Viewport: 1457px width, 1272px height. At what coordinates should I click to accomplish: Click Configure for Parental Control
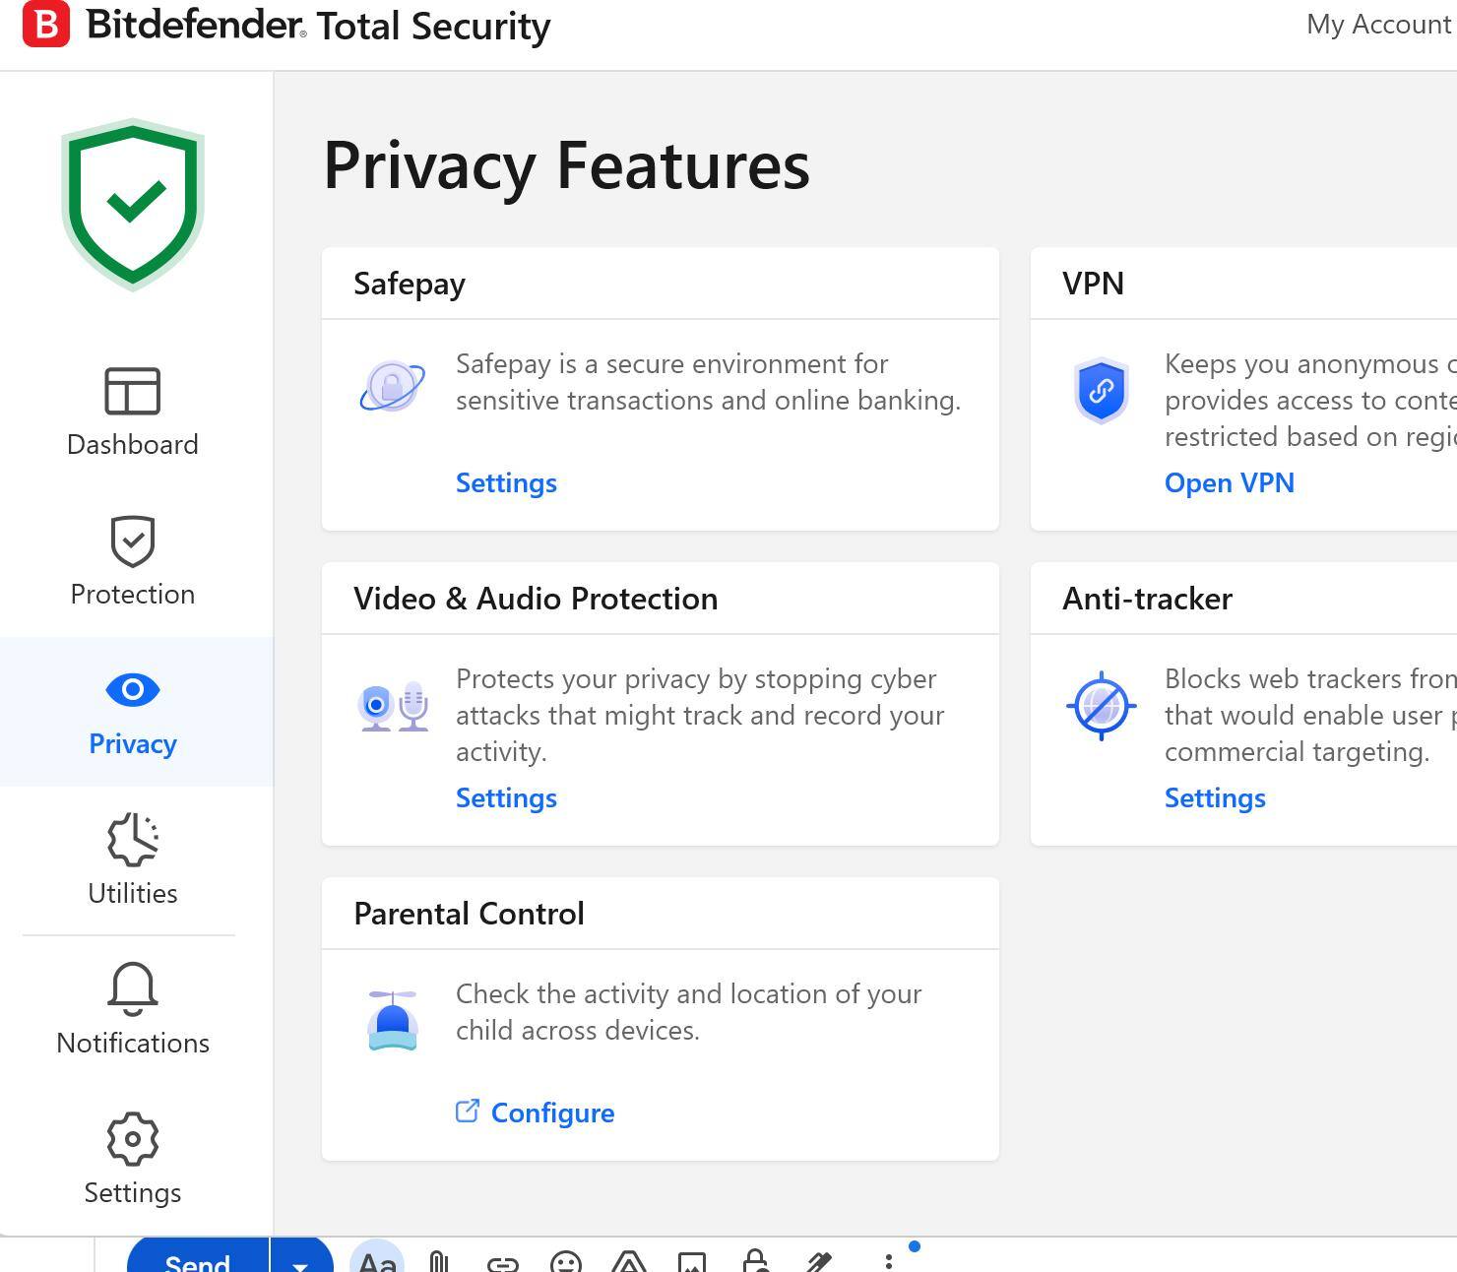coord(551,1113)
